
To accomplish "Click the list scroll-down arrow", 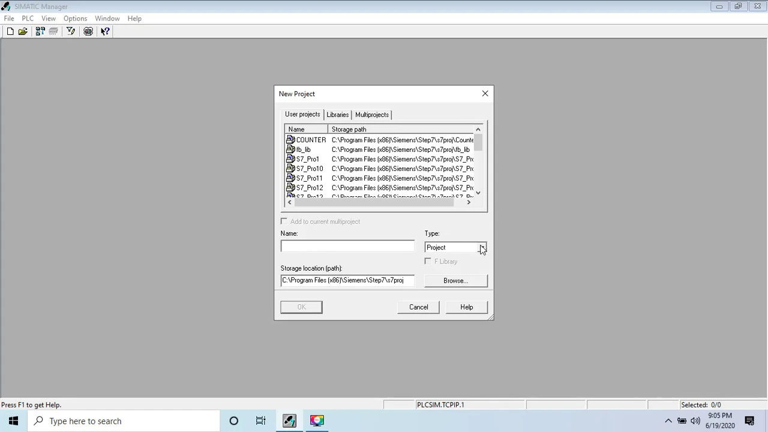I will click(478, 193).
